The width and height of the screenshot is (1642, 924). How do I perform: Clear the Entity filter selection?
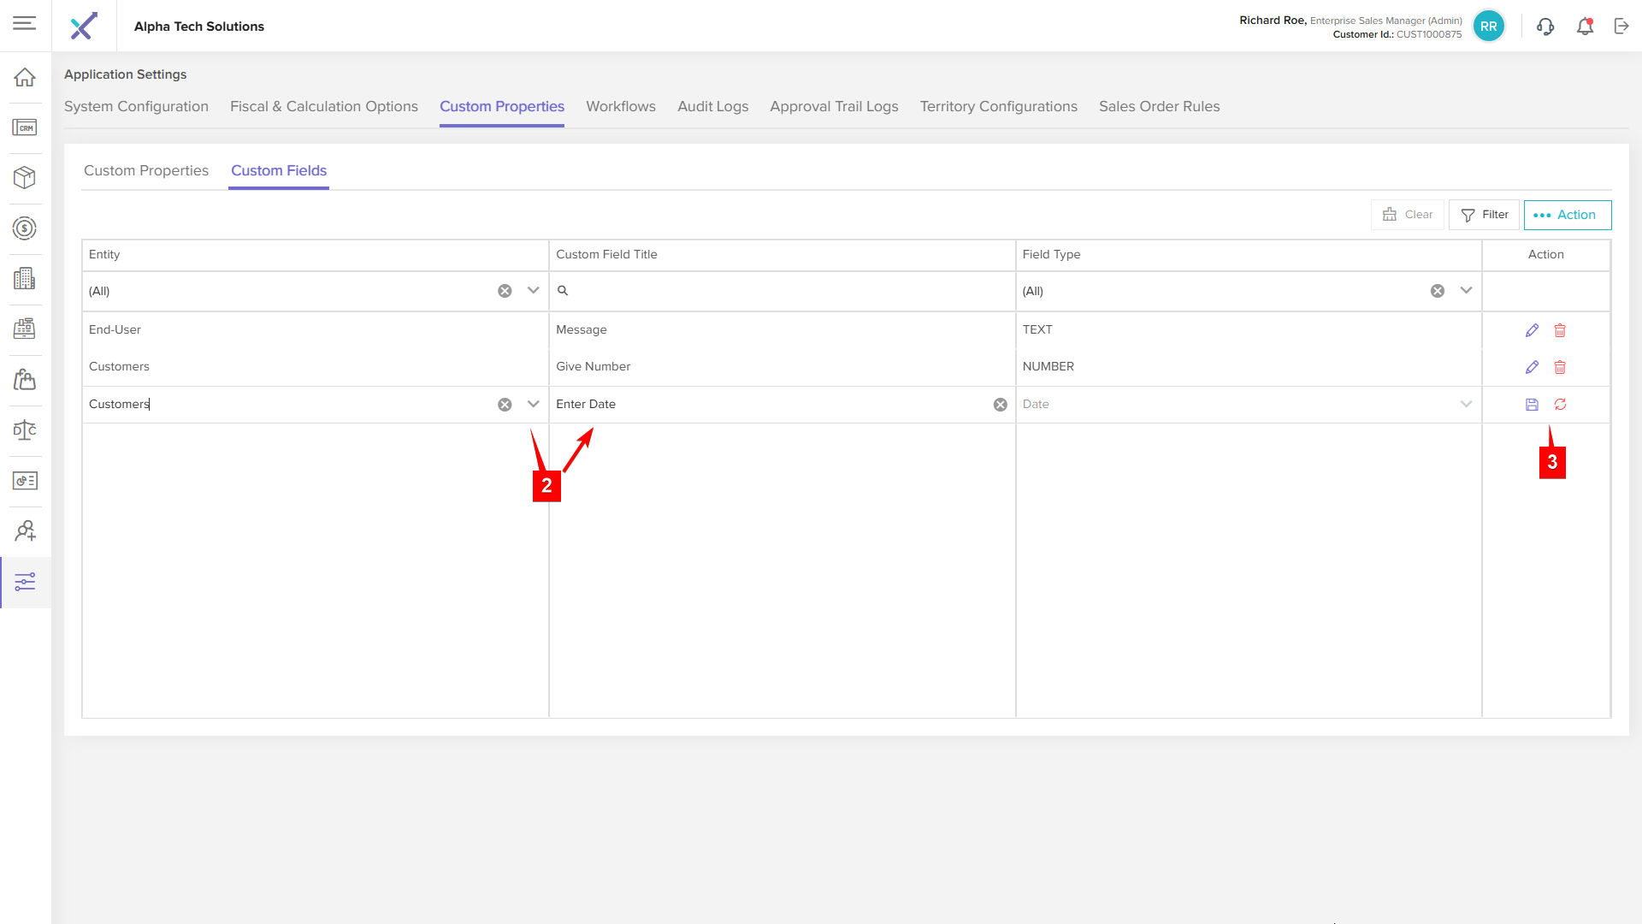[505, 291]
